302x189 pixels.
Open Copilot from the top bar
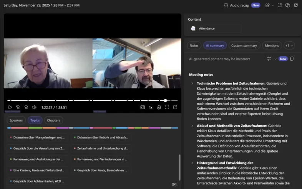pos(287,5)
